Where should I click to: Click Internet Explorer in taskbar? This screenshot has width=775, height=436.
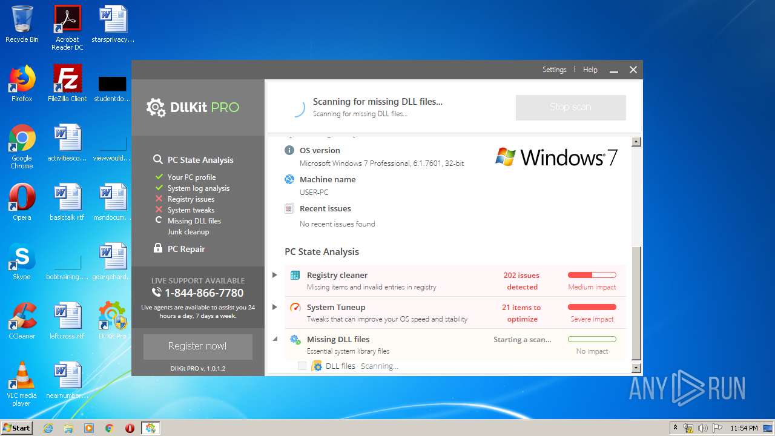(x=48, y=428)
